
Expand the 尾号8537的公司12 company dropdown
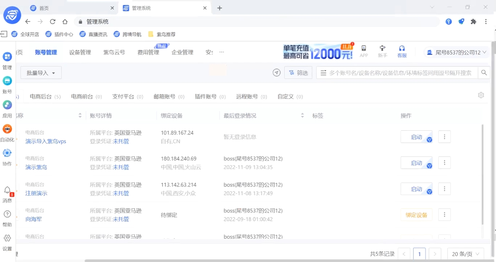click(457, 52)
